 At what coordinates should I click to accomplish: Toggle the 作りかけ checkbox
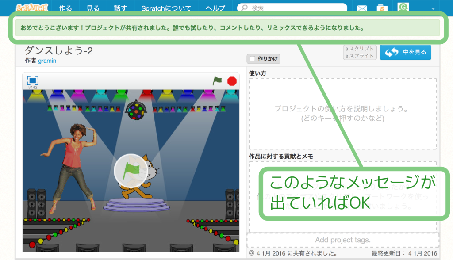click(252, 59)
